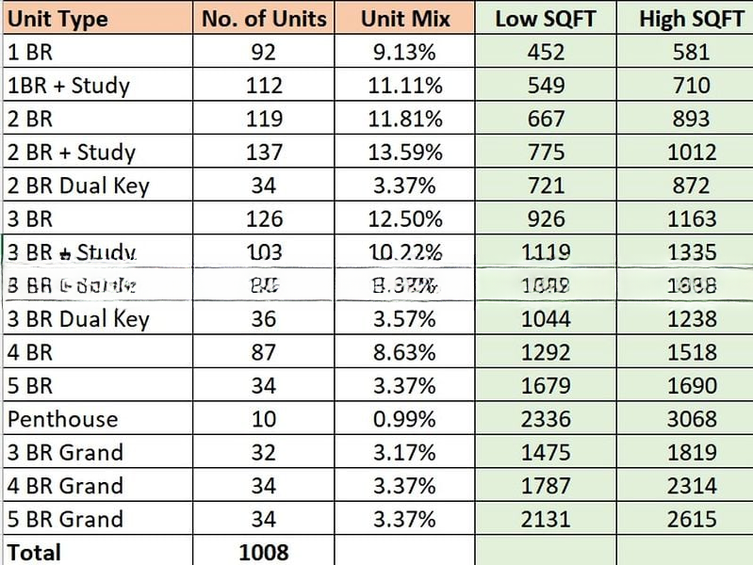Click the 4 BR Grand label cell
Screen dimensions: 753x565
coord(66,486)
